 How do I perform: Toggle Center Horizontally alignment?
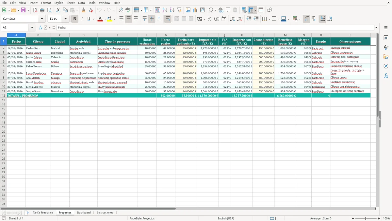click(x=128, y=19)
